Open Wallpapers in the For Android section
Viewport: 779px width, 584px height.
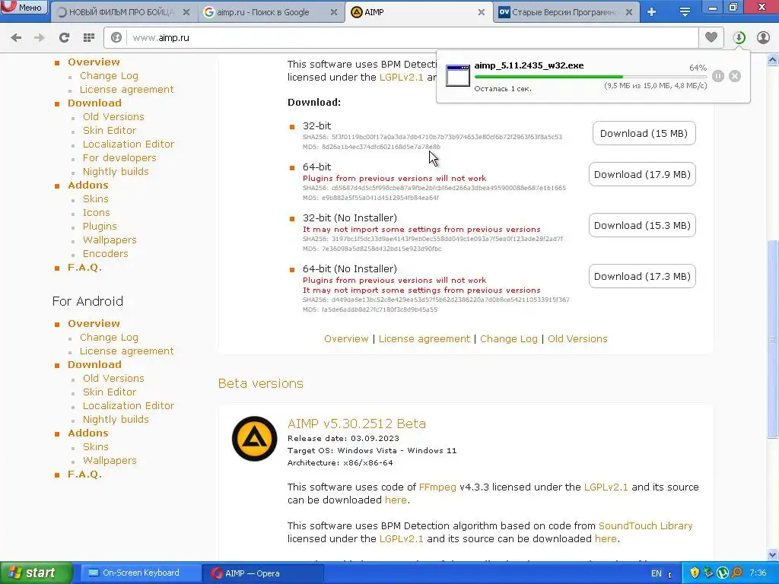point(110,460)
